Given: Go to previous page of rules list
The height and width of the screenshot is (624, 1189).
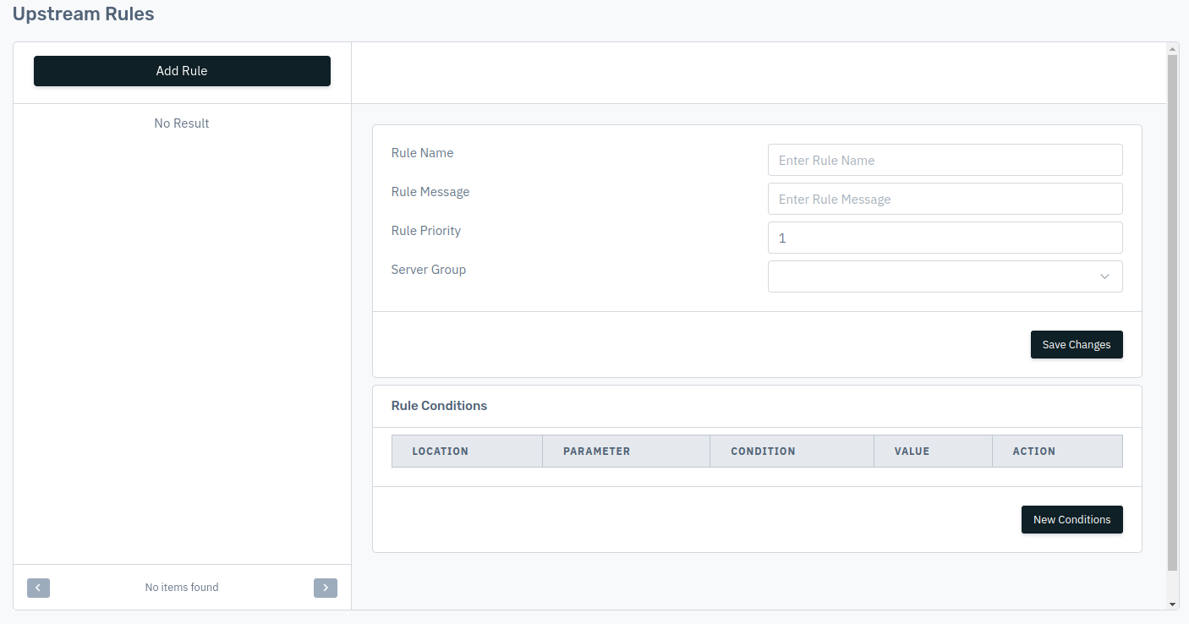Looking at the screenshot, I should tap(38, 588).
